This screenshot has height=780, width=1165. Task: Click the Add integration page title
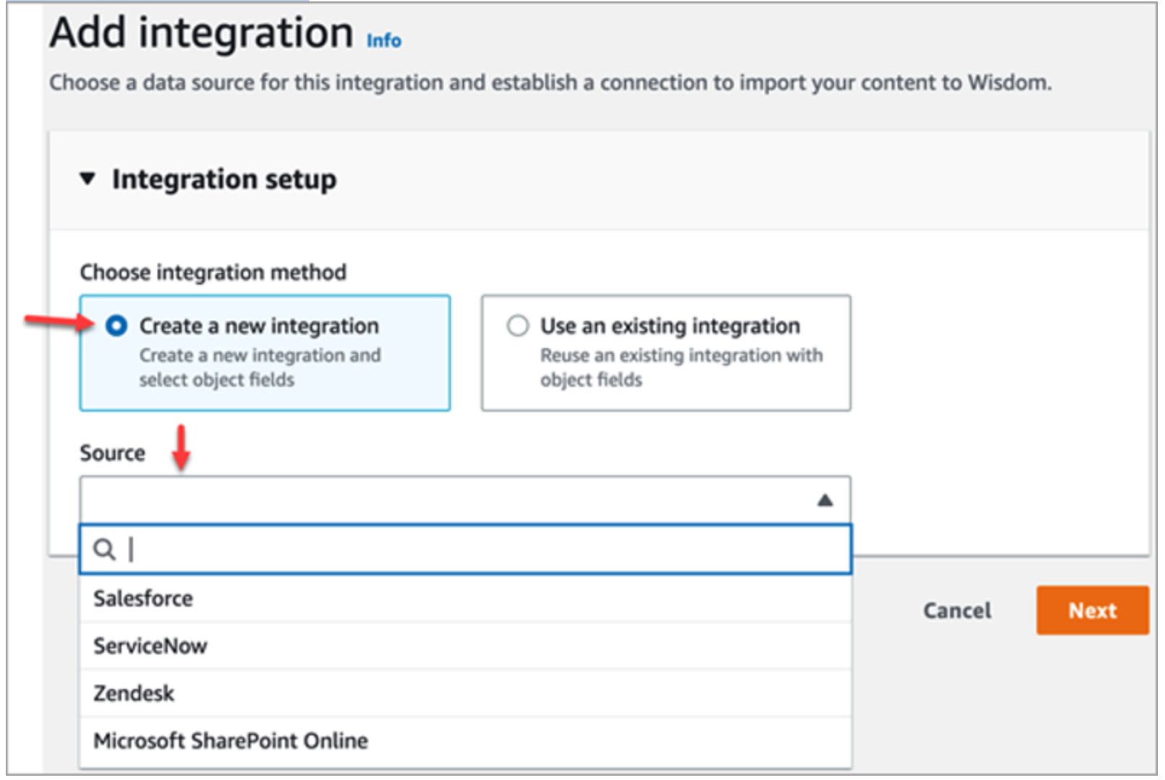201,33
